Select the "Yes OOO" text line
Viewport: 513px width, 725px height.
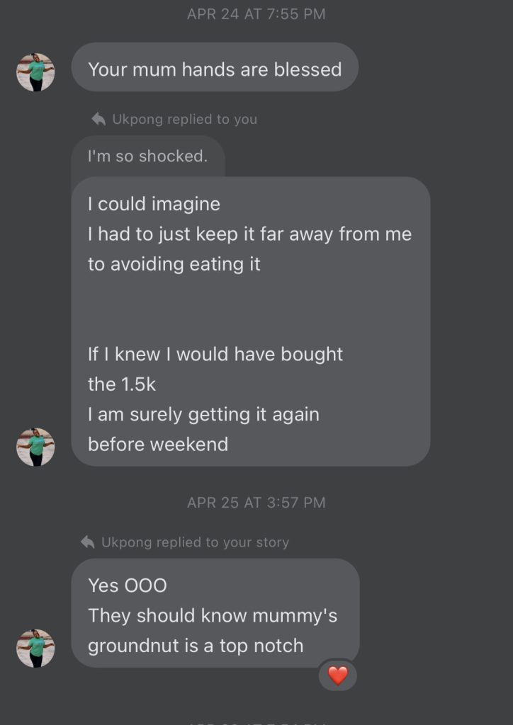tap(128, 586)
